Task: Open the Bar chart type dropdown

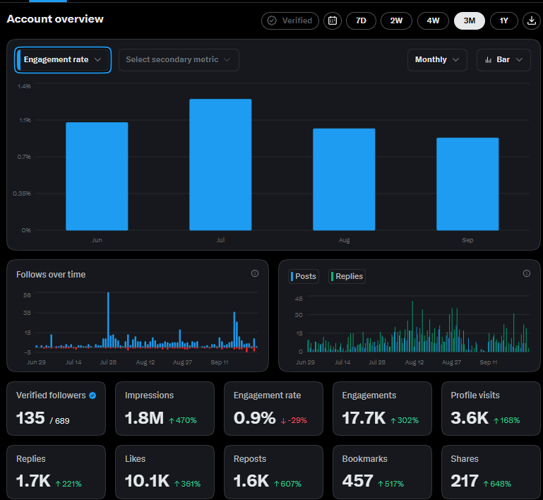Action: [504, 60]
